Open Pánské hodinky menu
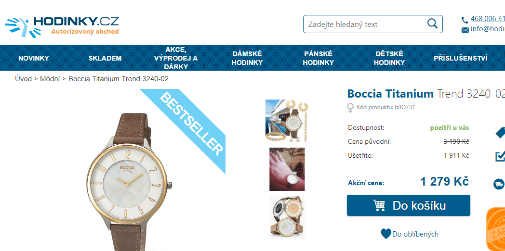Viewport: 505px width, 251px height. pos(318,58)
